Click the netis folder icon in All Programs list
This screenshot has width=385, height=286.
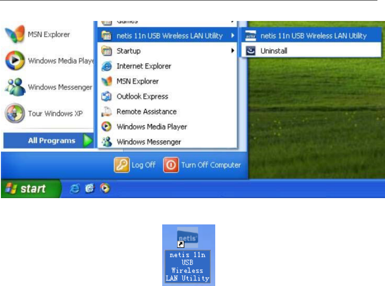pos(106,36)
